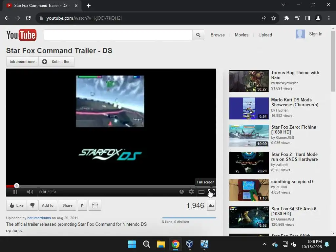Mute the video volume speaker icon
The image size is (336, 252).
tap(30, 192)
